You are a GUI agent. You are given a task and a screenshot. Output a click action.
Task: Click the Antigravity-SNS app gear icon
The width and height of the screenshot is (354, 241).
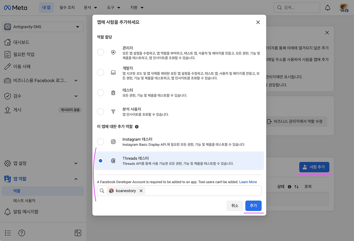point(8,27)
